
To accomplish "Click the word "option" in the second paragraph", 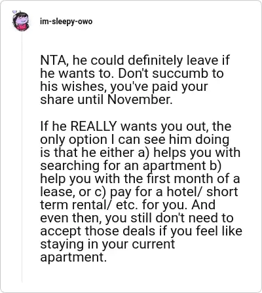I will point(88,140).
